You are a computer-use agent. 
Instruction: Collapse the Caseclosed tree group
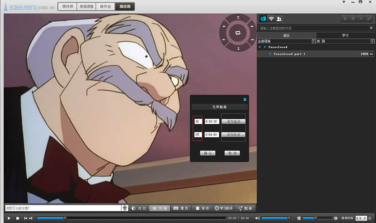(x=260, y=47)
